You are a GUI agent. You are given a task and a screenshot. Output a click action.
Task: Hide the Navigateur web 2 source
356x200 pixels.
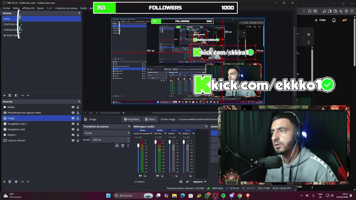[73, 124]
